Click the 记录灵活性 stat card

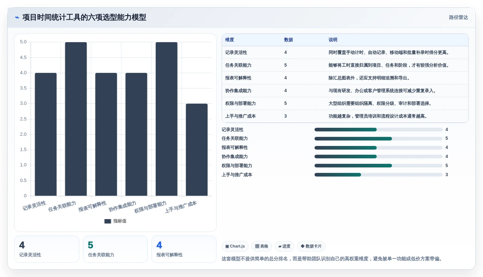[47, 249]
